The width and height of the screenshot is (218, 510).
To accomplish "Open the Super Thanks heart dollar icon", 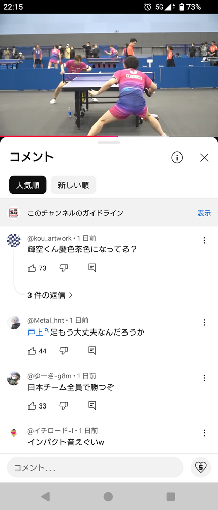I will point(201,467).
